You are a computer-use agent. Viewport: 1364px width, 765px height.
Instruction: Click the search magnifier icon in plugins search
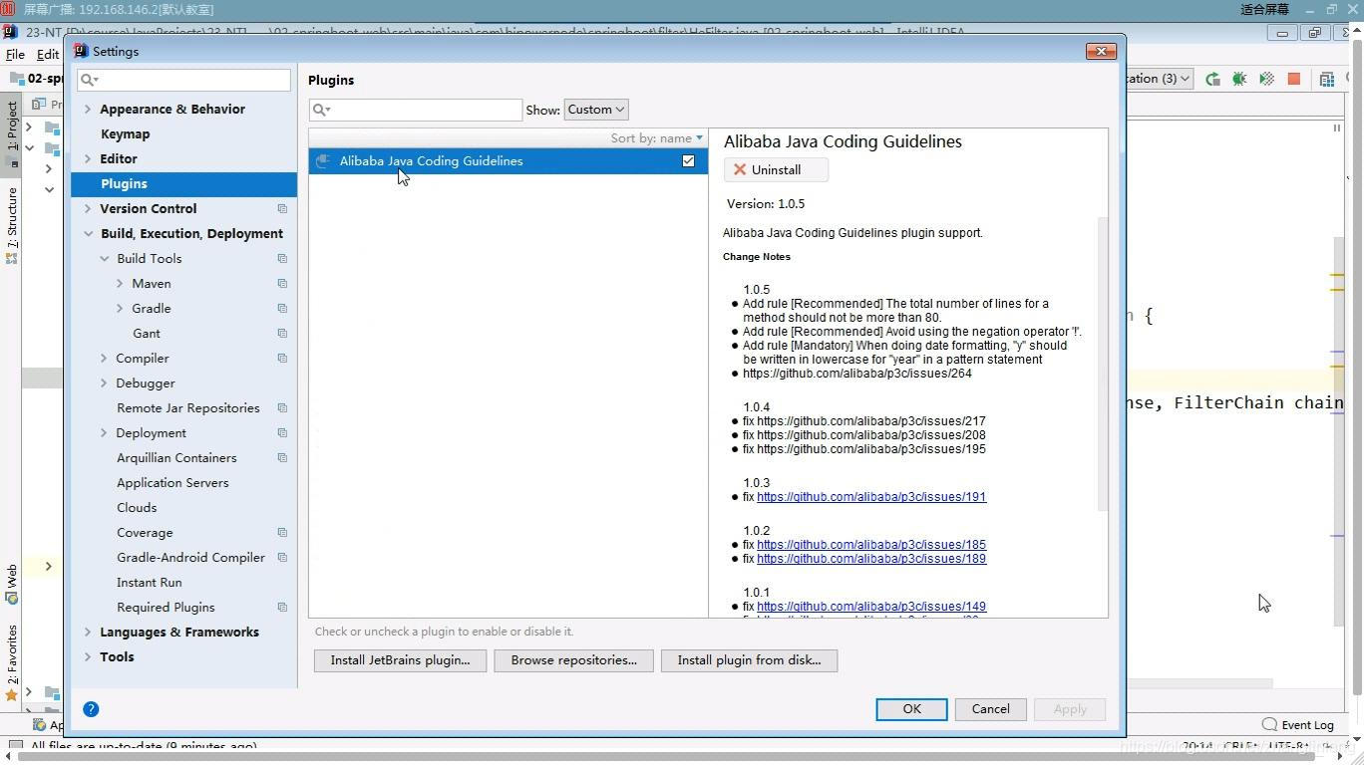pos(321,110)
